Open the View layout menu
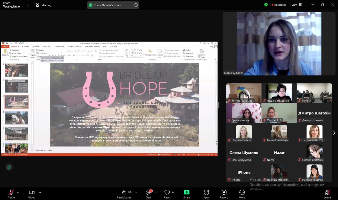The height and width of the screenshot is (200, 338). [x=296, y=5]
